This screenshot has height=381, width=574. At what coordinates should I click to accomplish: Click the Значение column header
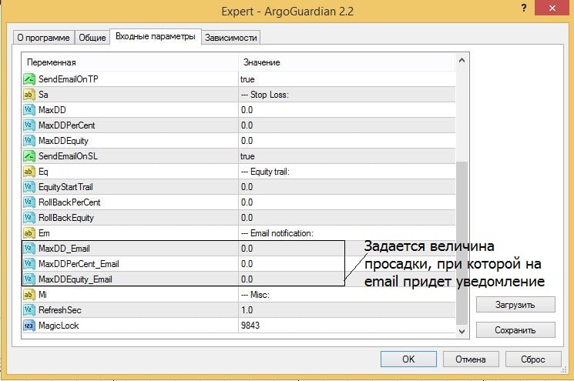(x=347, y=62)
